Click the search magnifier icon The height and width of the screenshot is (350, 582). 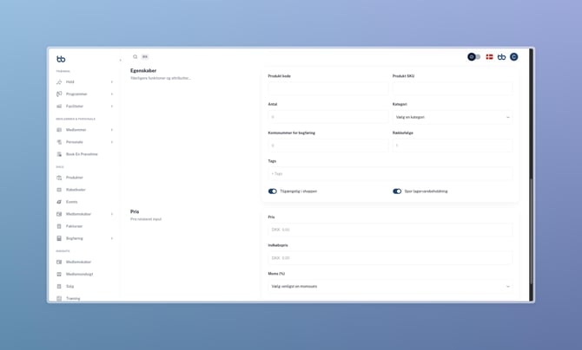coord(136,57)
